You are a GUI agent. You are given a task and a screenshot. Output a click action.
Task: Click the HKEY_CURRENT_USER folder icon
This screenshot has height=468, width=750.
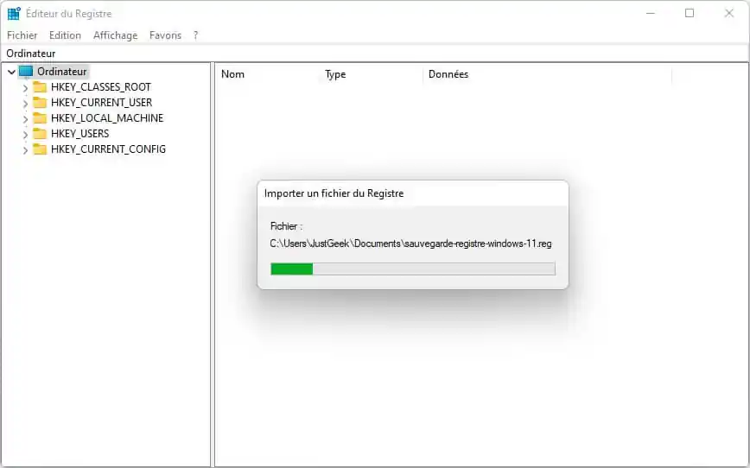pos(40,102)
